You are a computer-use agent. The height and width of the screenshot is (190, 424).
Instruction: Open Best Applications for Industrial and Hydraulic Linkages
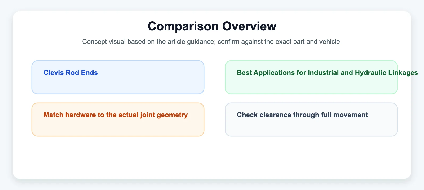coord(327,73)
